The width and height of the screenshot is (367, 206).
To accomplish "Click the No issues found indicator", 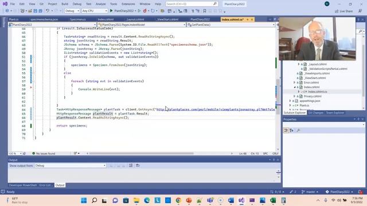I will click(x=44, y=153).
